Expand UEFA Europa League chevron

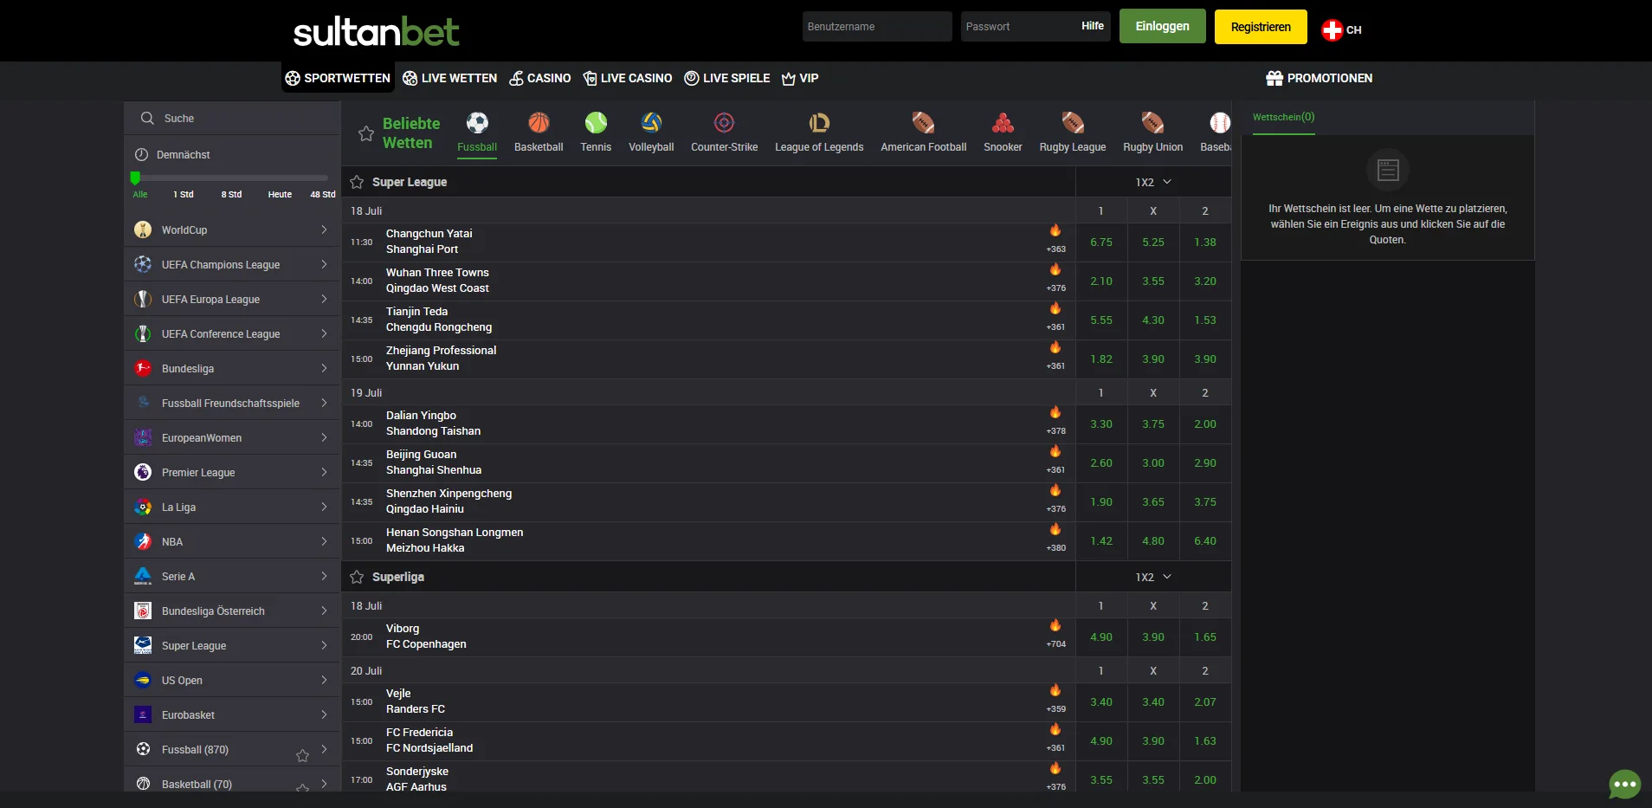click(x=324, y=299)
